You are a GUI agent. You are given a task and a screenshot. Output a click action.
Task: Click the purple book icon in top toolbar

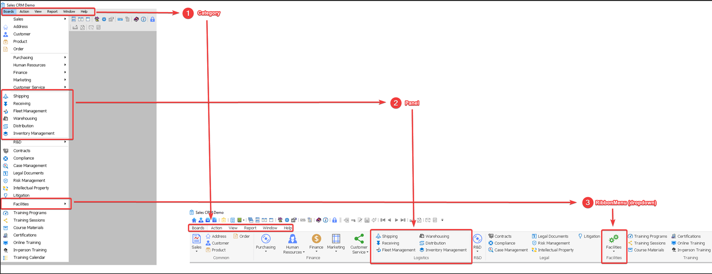pos(136,19)
